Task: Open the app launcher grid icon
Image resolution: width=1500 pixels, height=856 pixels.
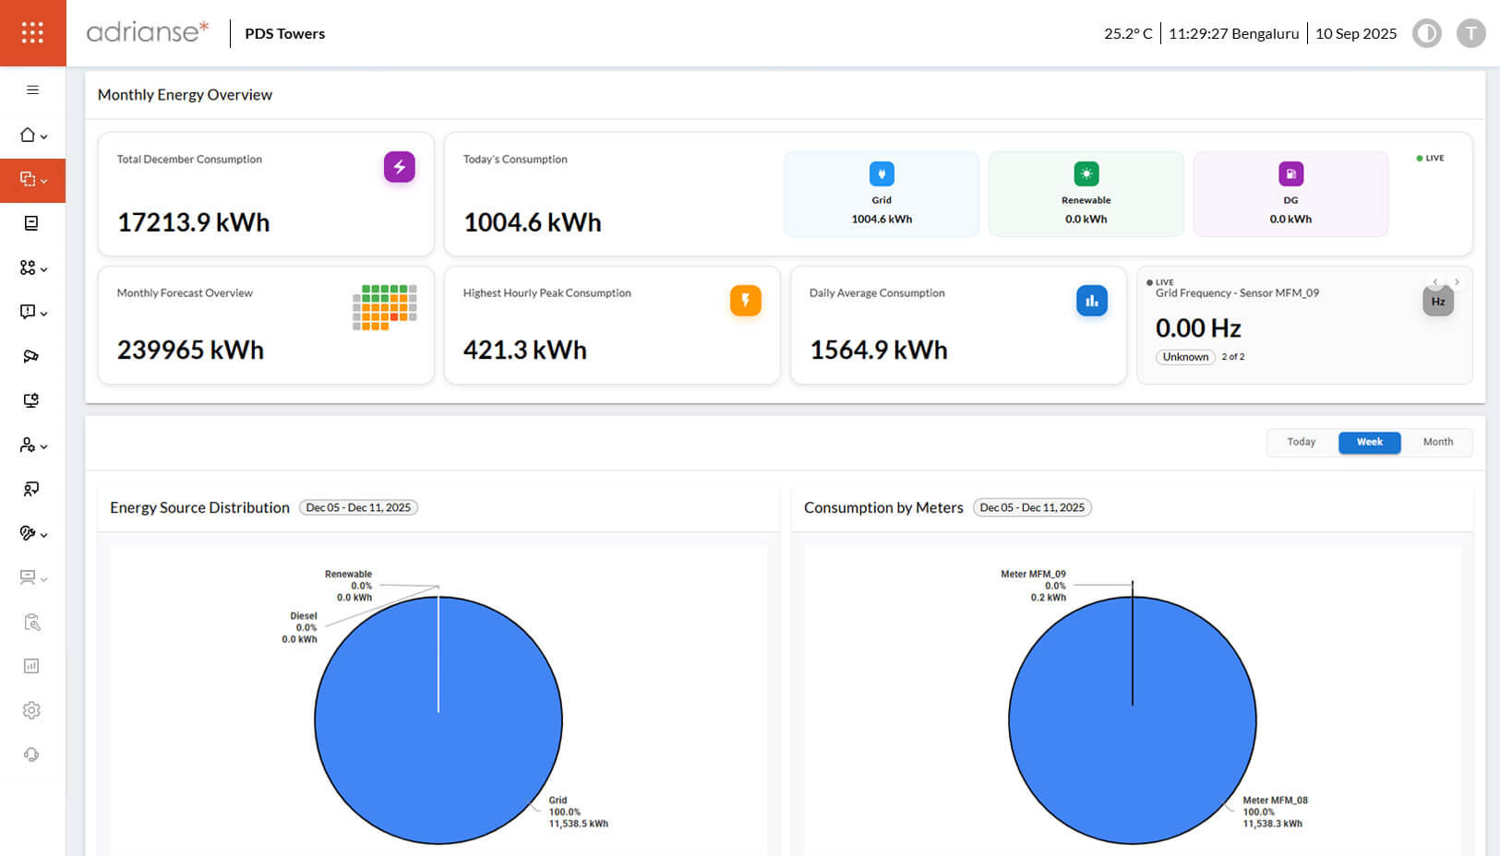Action: pyautogui.click(x=32, y=33)
